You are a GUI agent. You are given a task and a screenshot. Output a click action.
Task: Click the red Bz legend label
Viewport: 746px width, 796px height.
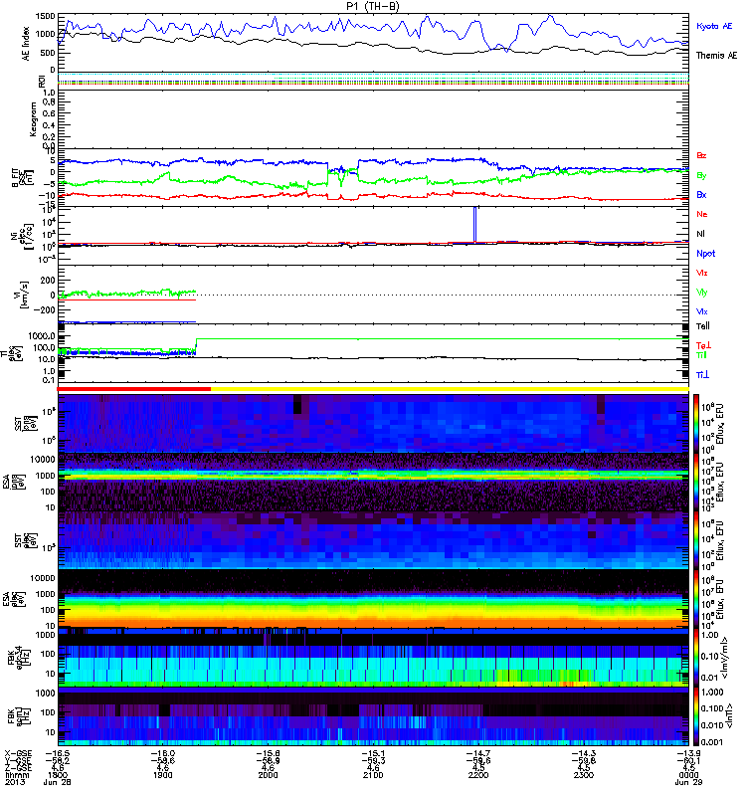[701, 155]
